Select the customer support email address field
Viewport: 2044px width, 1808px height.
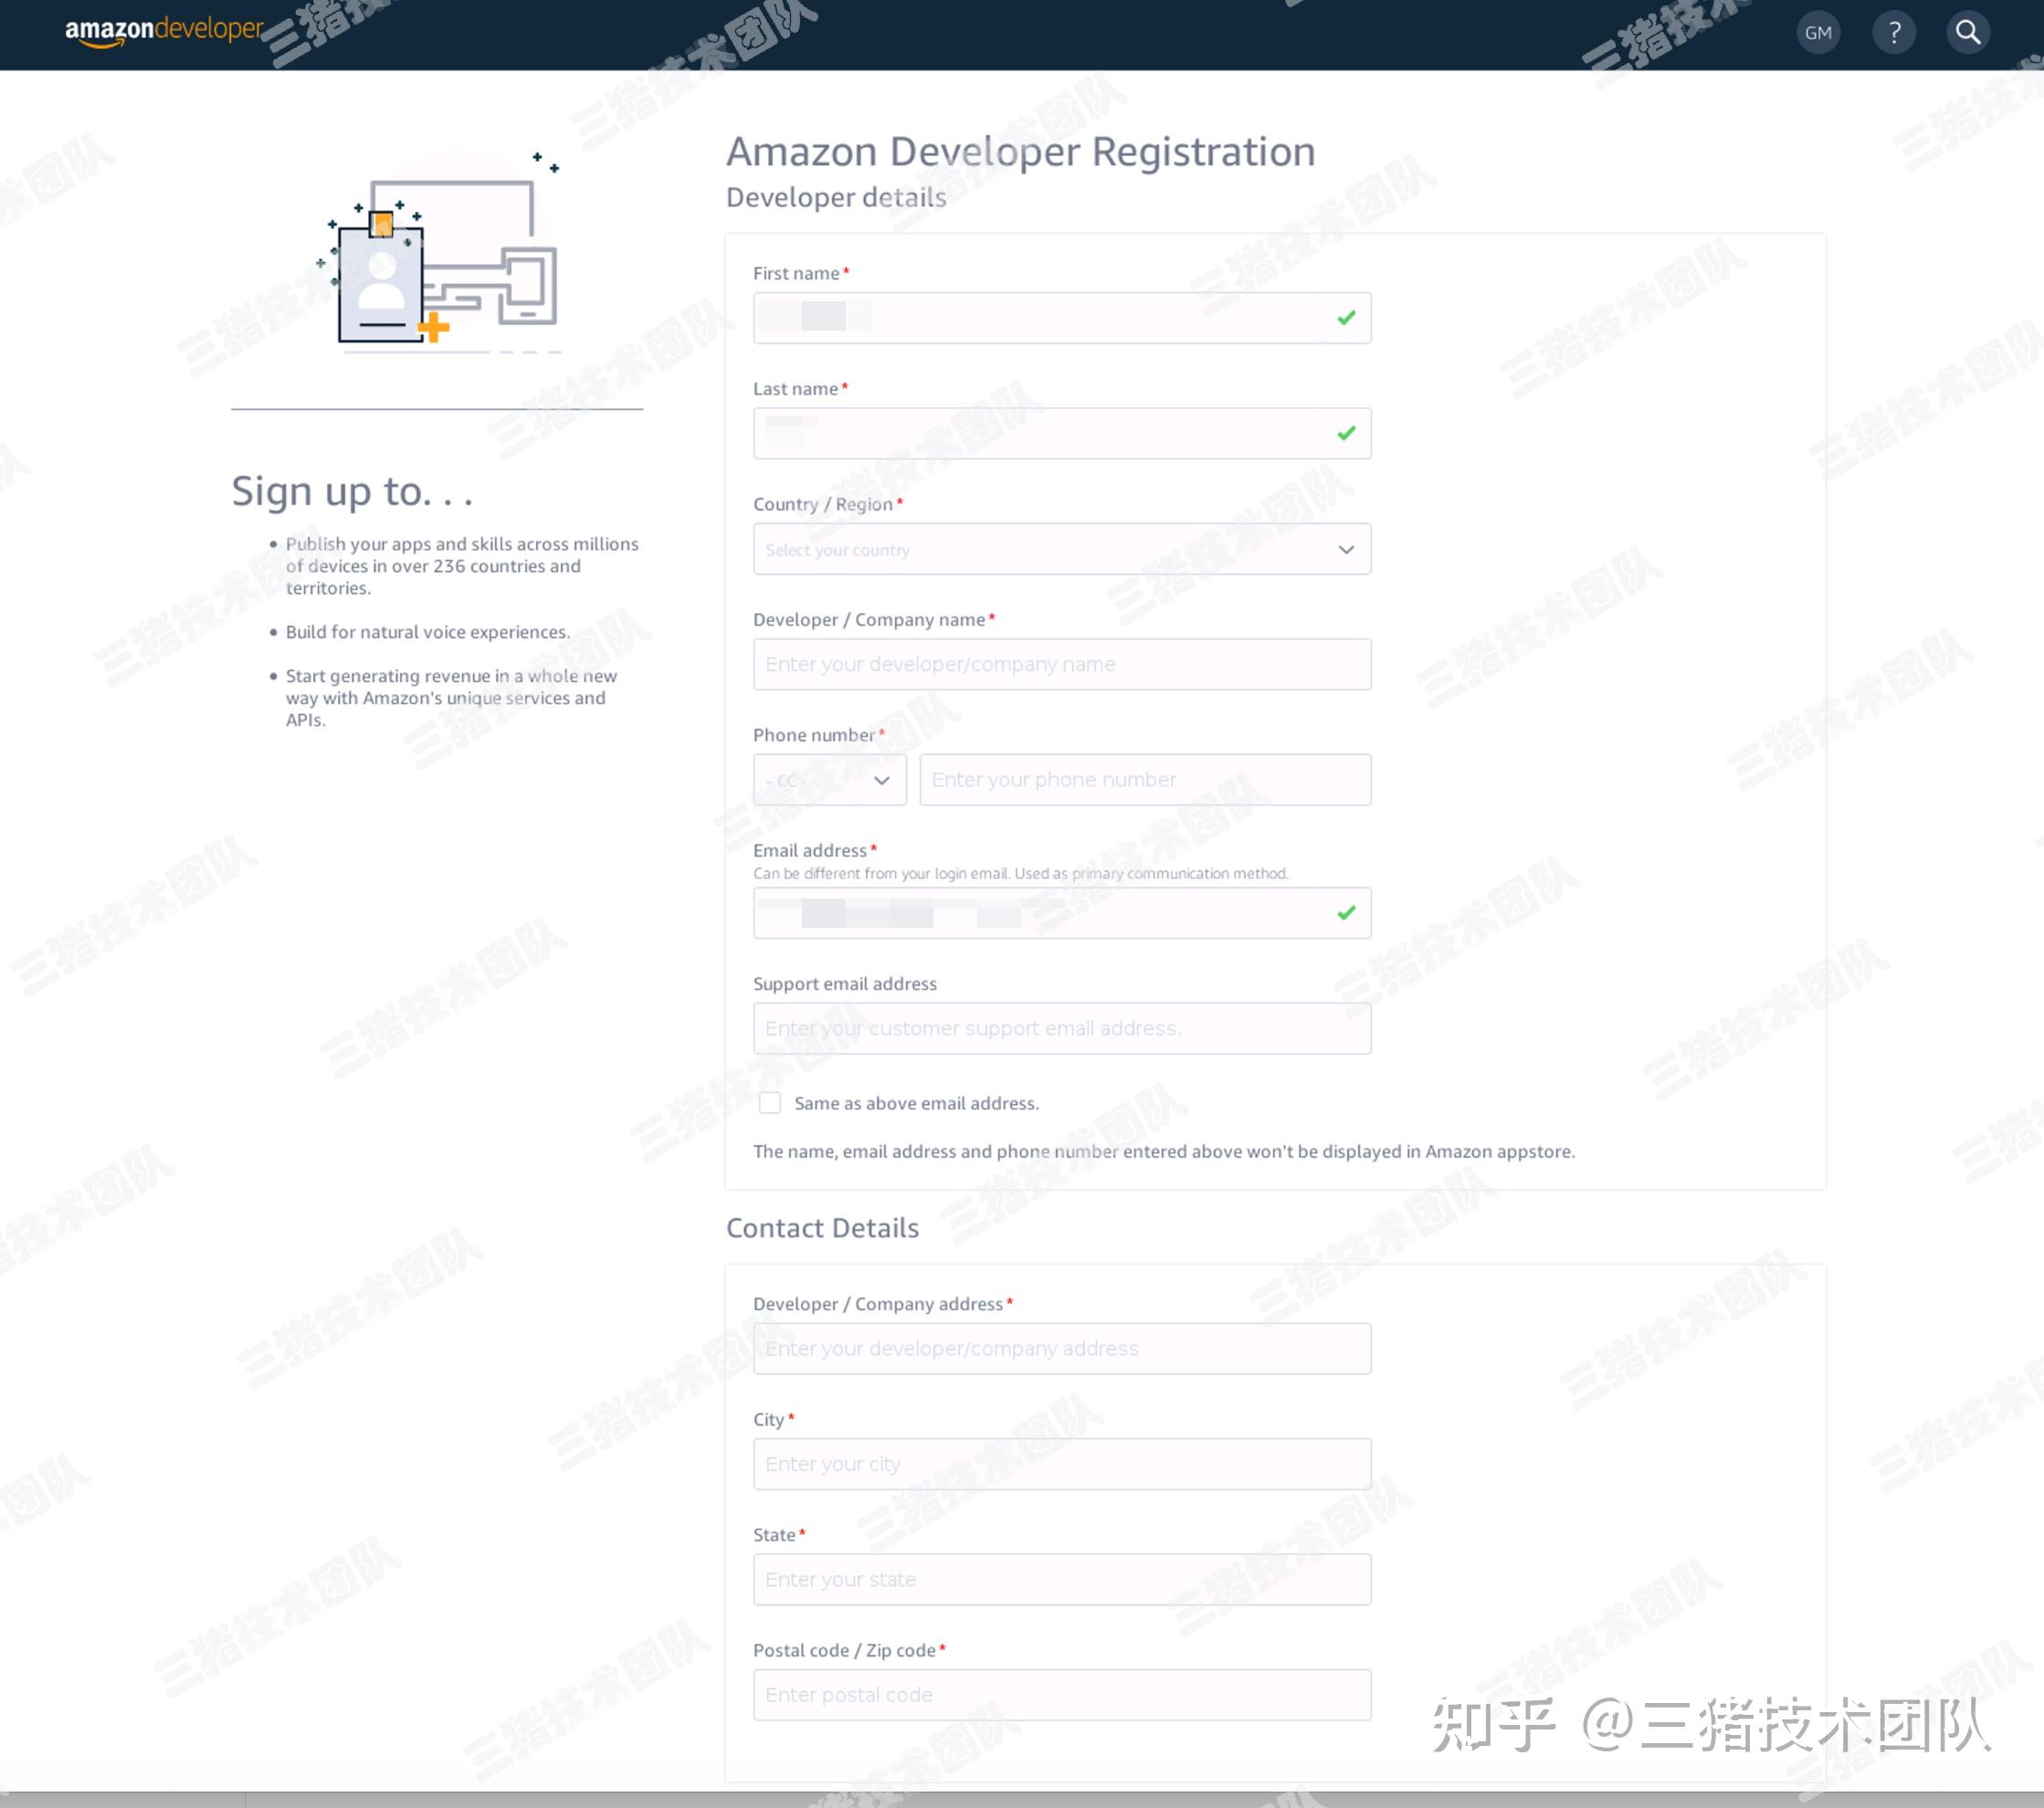1062,1028
